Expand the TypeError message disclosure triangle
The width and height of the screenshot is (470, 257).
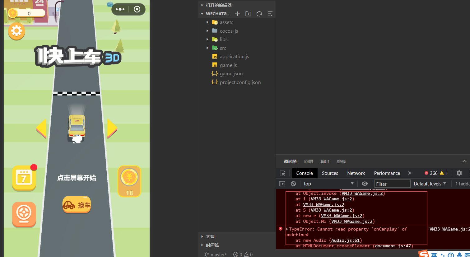click(x=287, y=229)
